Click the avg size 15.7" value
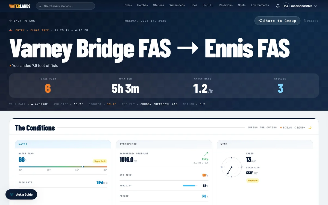The width and height of the screenshot is (328, 205). pyautogui.click(x=78, y=104)
